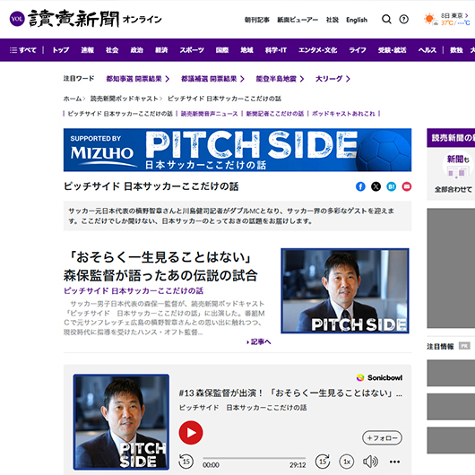Open the ライフ navigation tab

click(x=358, y=50)
